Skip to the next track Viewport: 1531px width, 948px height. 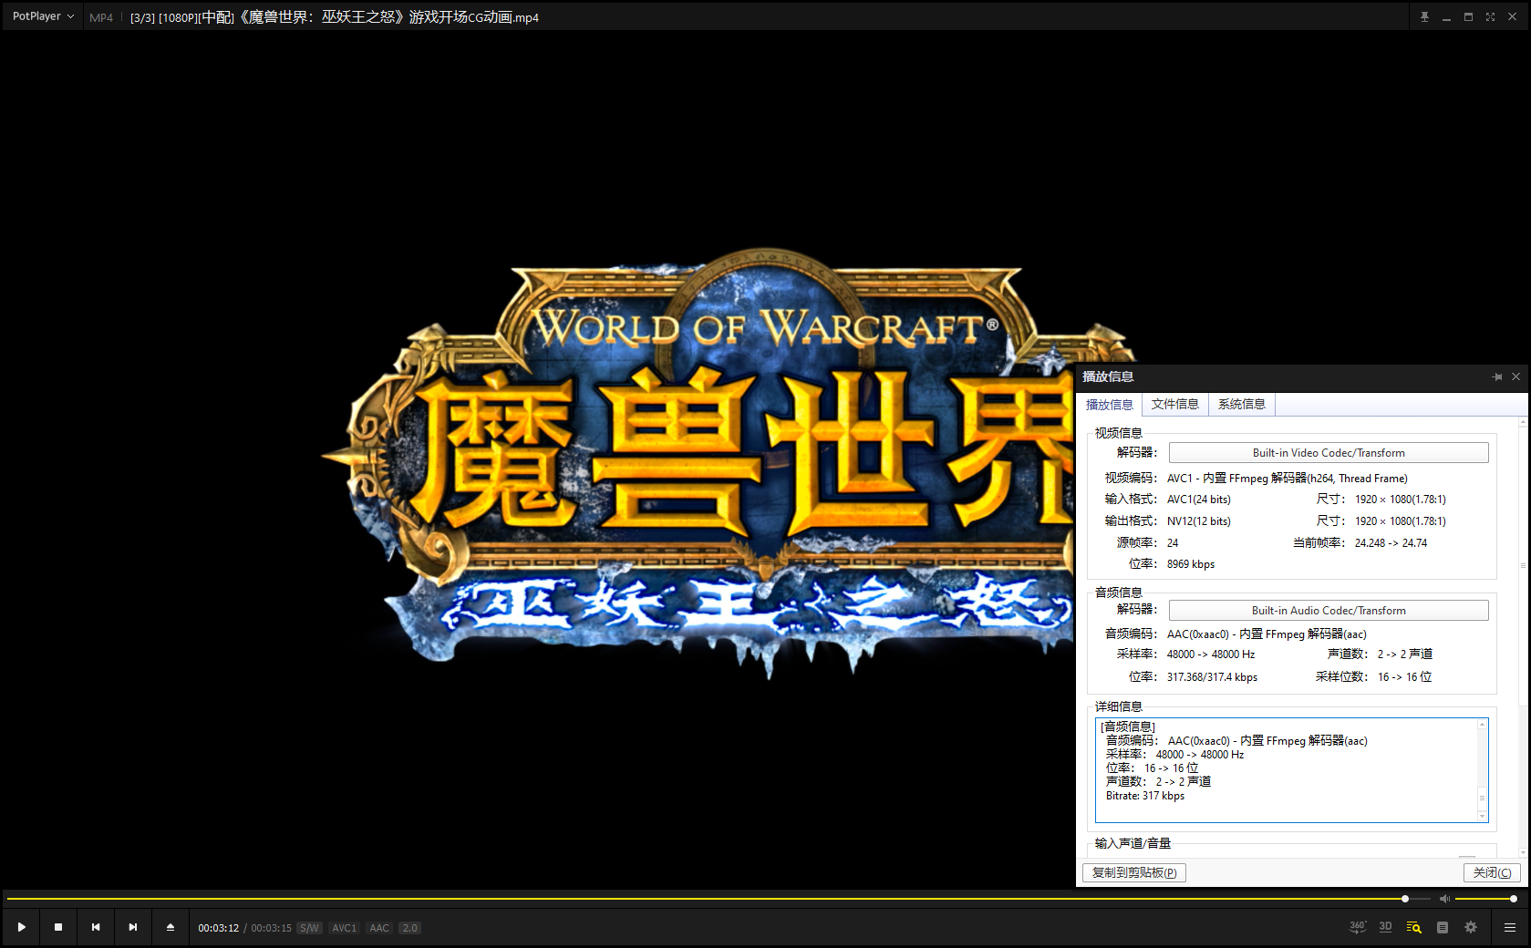tap(133, 927)
